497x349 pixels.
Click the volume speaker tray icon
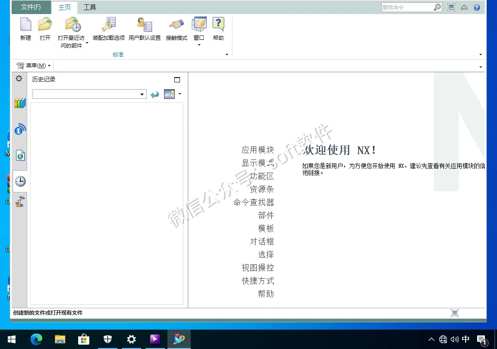click(454, 339)
